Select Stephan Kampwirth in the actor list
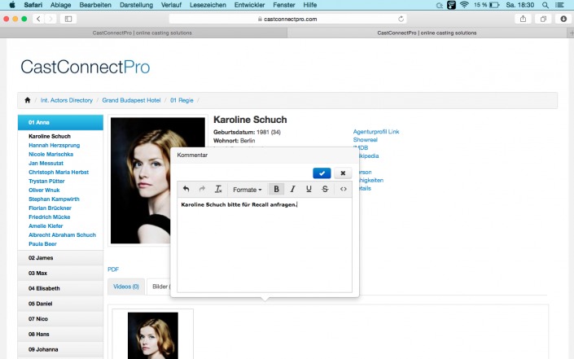The width and height of the screenshot is (574, 359). pos(54,199)
